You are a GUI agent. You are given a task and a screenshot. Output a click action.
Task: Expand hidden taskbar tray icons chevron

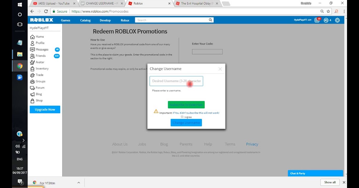24,140
